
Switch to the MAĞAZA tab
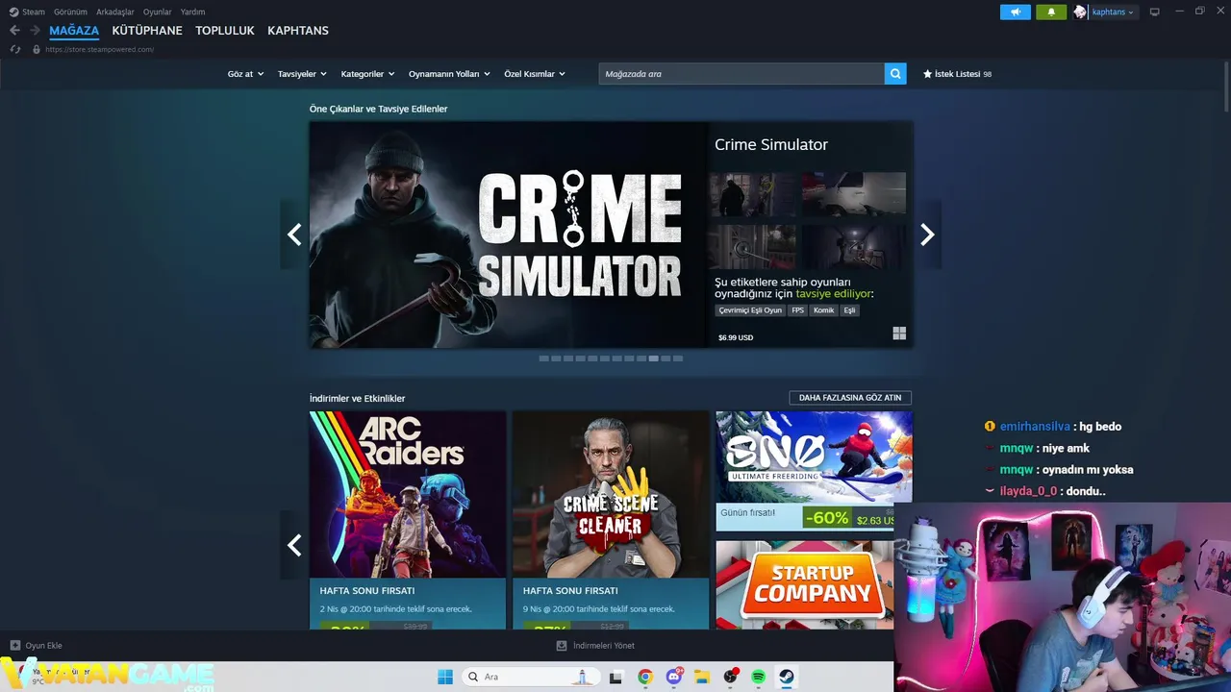74,31
